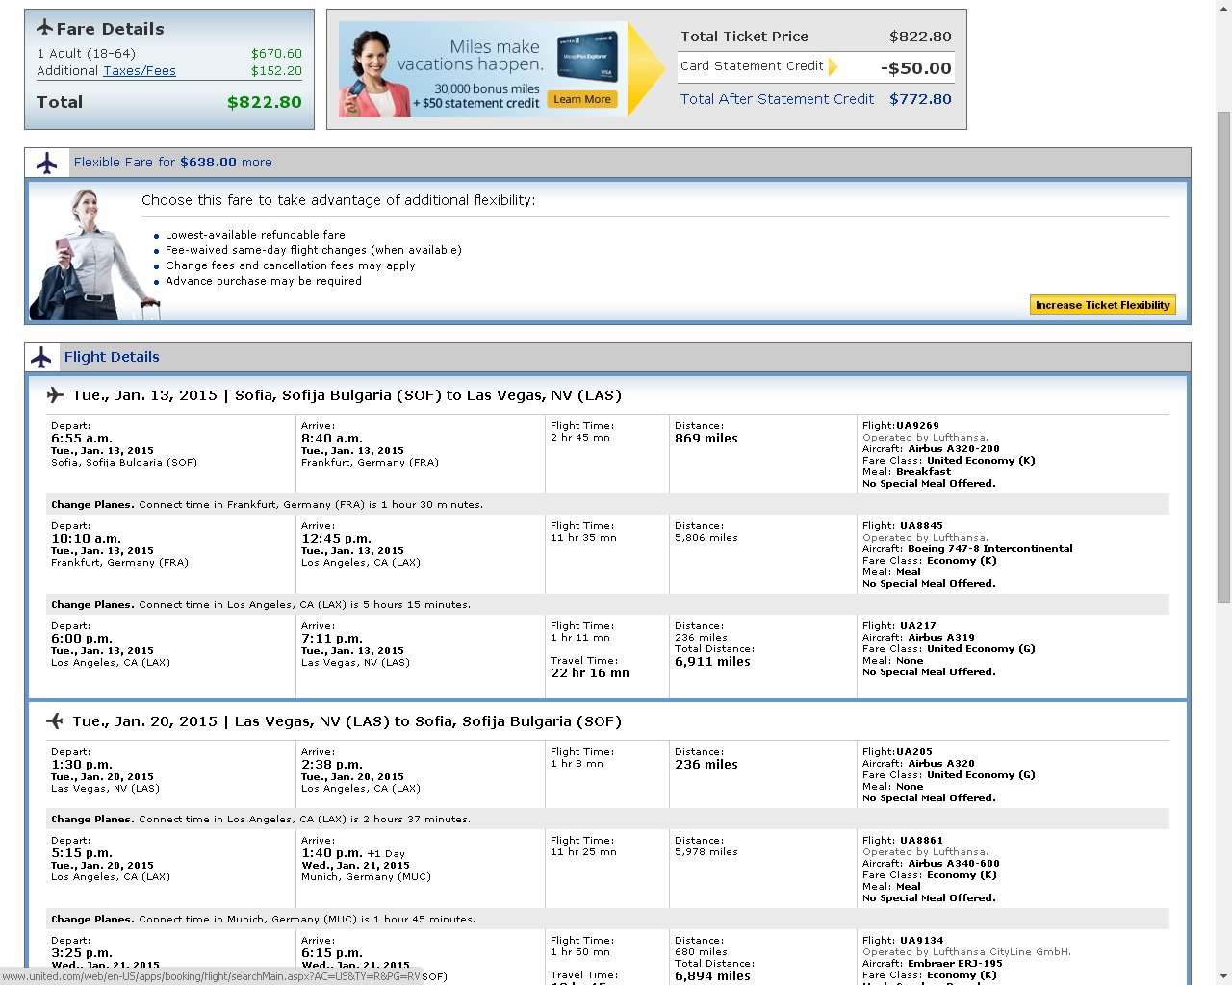The image size is (1232, 985).
Task: Click the large yellow arrow on the ad banner
Action: click(x=646, y=69)
